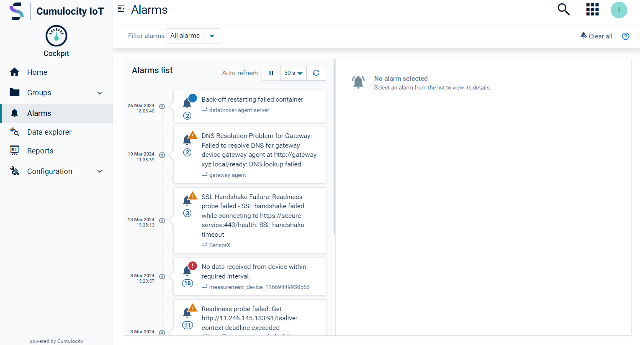Select DNS Resolution Problem for Gateway alarm
Screen dimensions: 640x345
coord(249,155)
